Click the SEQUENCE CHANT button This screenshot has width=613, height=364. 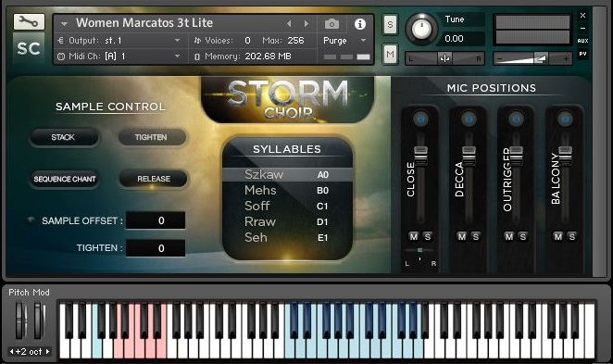(x=65, y=179)
